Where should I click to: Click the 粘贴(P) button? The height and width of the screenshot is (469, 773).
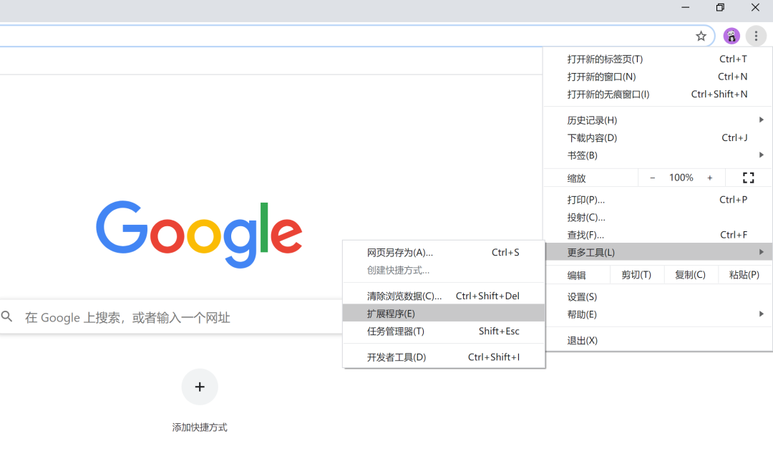coord(744,275)
